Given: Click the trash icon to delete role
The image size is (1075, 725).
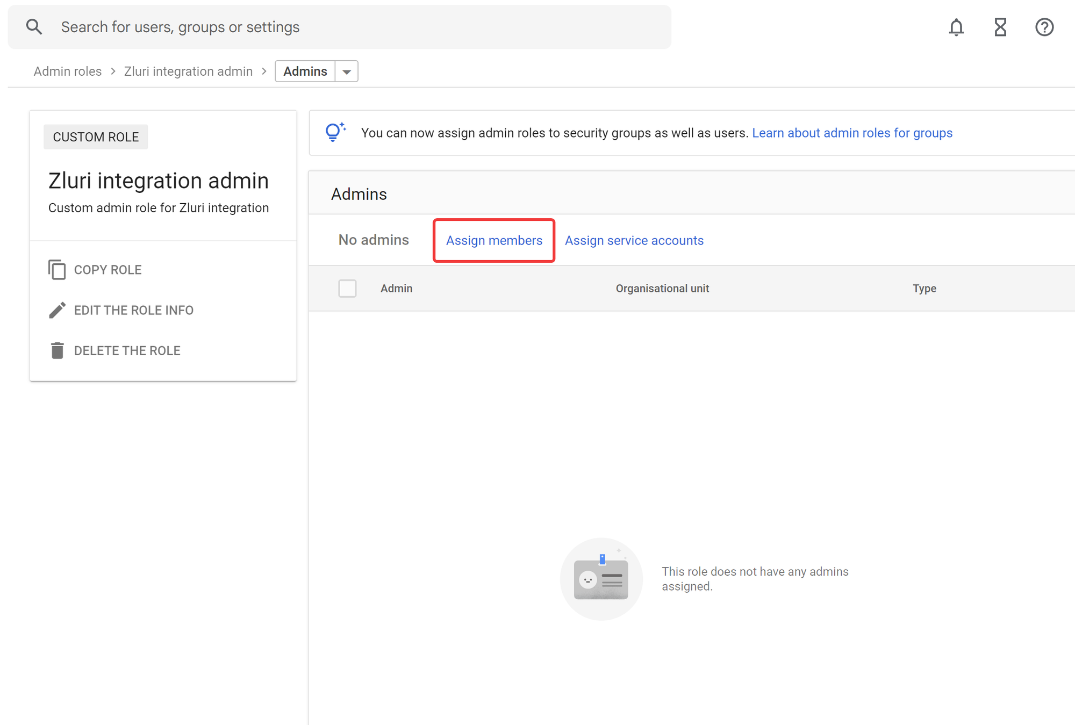Looking at the screenshot, I should (x=57, y=350).
